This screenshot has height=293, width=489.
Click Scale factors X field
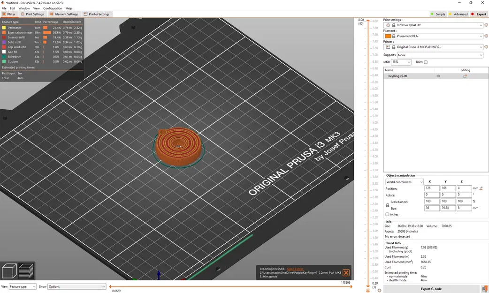[x=432, y=202]
